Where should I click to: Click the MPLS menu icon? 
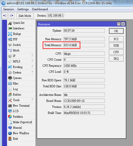pos(10,61)
